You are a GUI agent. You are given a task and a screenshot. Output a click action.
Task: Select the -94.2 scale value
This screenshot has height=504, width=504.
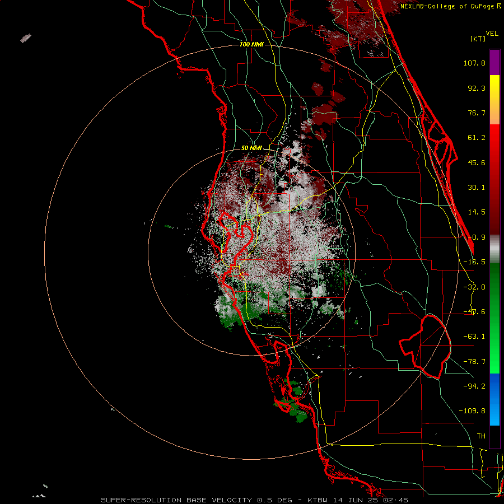(x=474, y=386)
